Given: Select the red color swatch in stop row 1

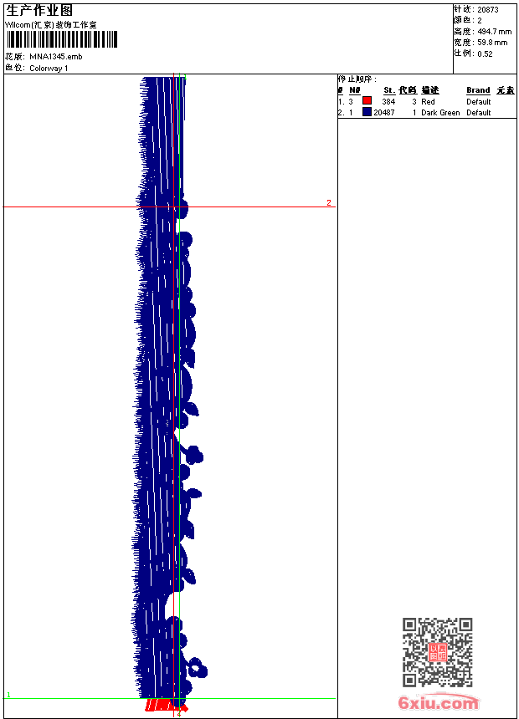Looking at the screenshot, I should [367, 100].
